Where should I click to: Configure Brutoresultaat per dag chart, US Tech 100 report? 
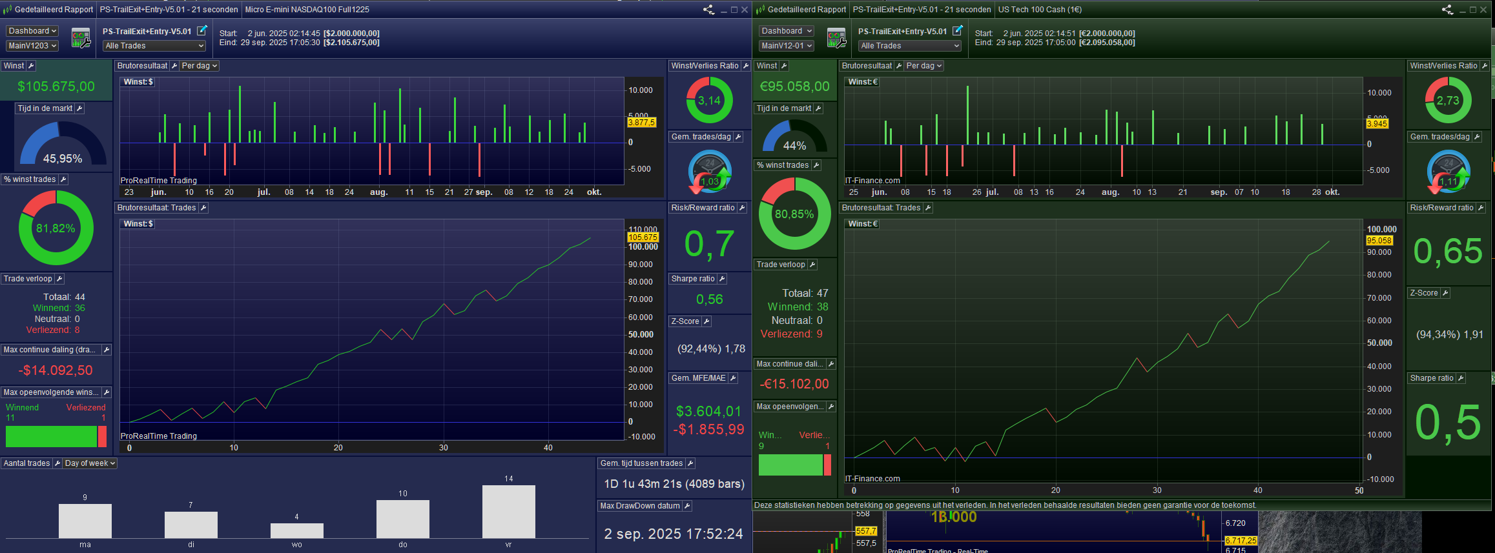pyautogui.click(x=899, y=66)
